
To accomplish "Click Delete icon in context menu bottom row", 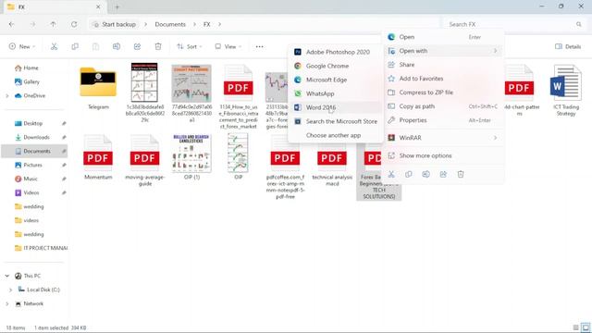I will click(x=461, y=174).
